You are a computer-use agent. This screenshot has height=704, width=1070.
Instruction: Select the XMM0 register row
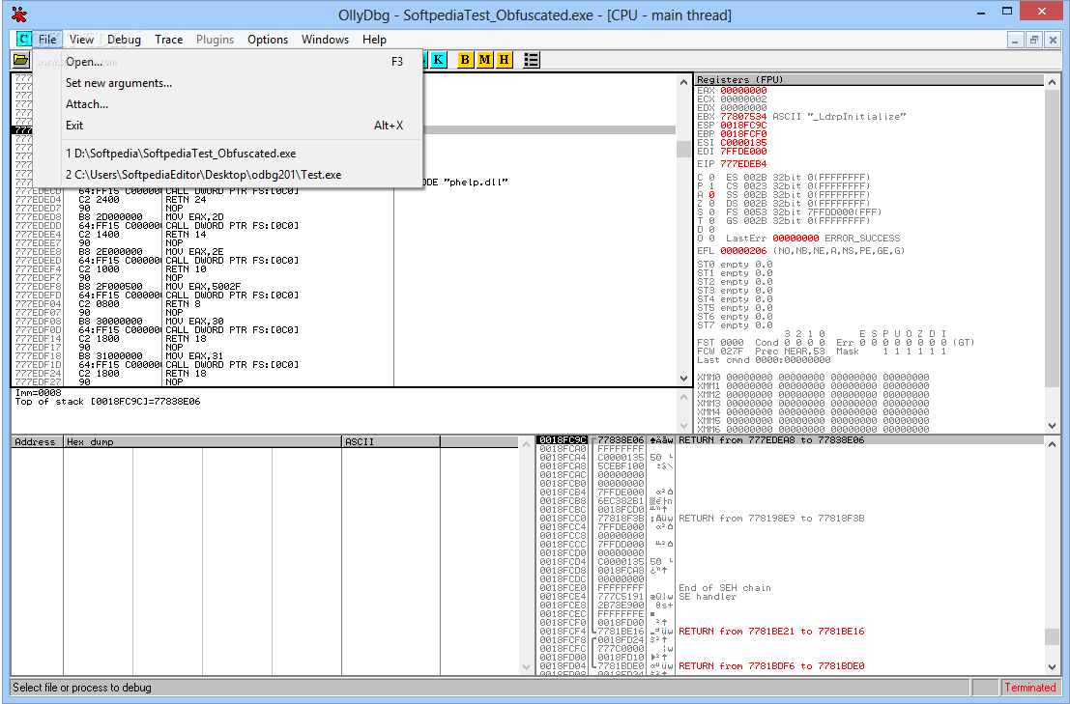tap(813, 377)
